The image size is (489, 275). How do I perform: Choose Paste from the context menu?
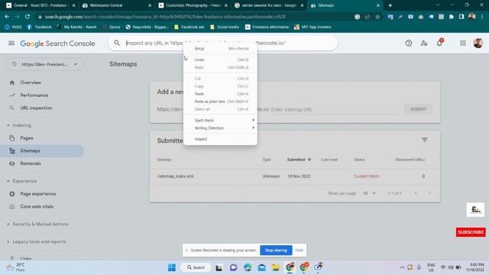[220, 94]
